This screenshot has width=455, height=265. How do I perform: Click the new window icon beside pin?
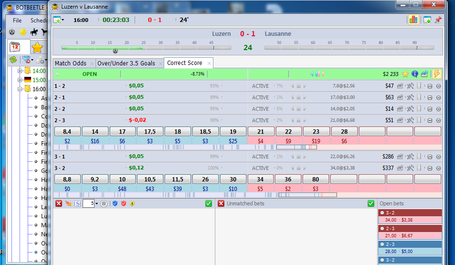(x=427, y=20)
